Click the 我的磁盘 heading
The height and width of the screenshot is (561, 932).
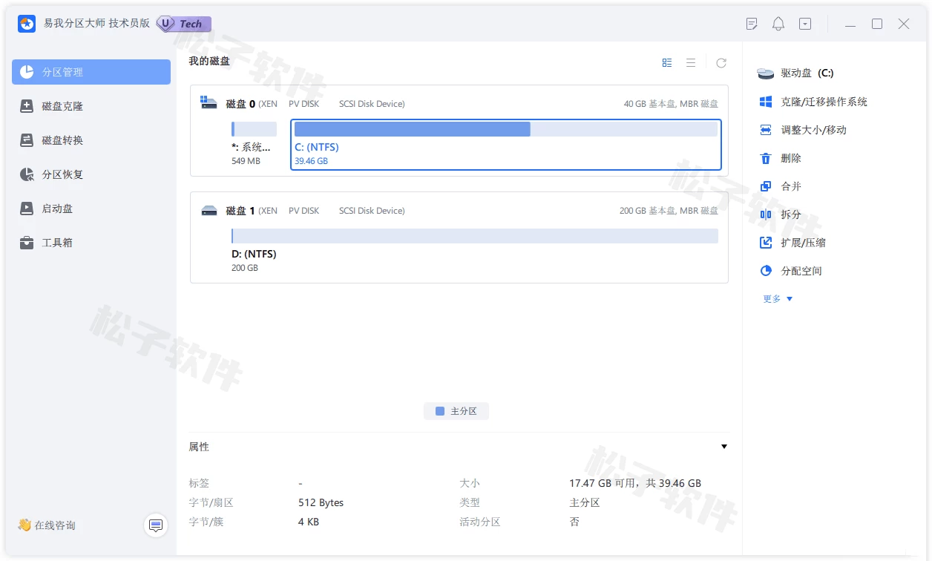coord(209,61)
